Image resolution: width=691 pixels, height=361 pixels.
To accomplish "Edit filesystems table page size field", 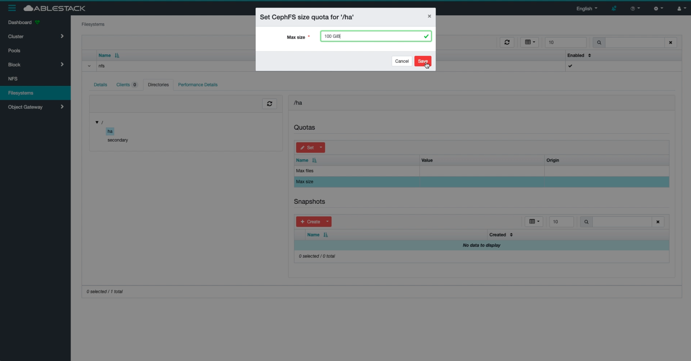I will (x=565, y=42).
